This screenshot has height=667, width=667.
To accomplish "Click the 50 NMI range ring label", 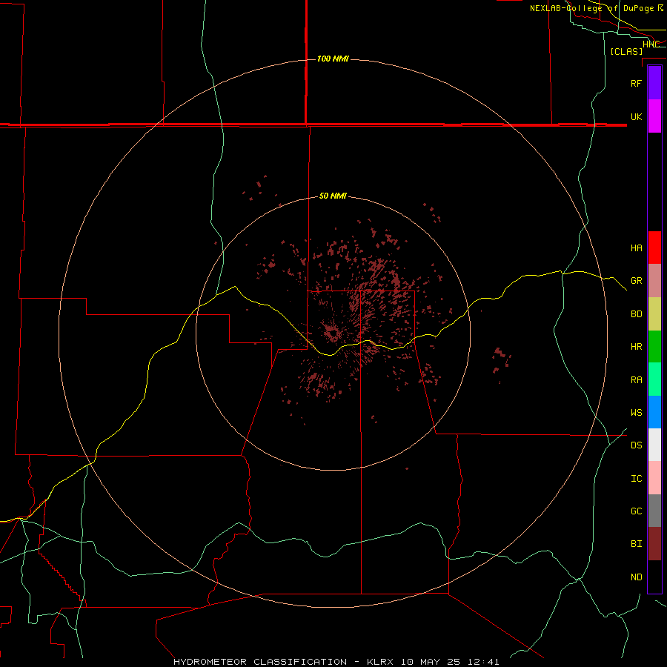I will coord(333,196).
